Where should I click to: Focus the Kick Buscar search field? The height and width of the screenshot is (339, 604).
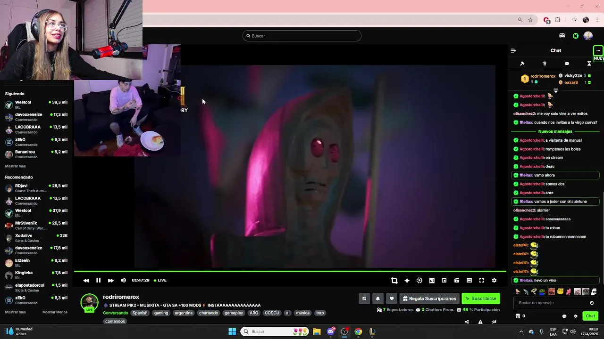pyautogui.click(x=302, y=36)
